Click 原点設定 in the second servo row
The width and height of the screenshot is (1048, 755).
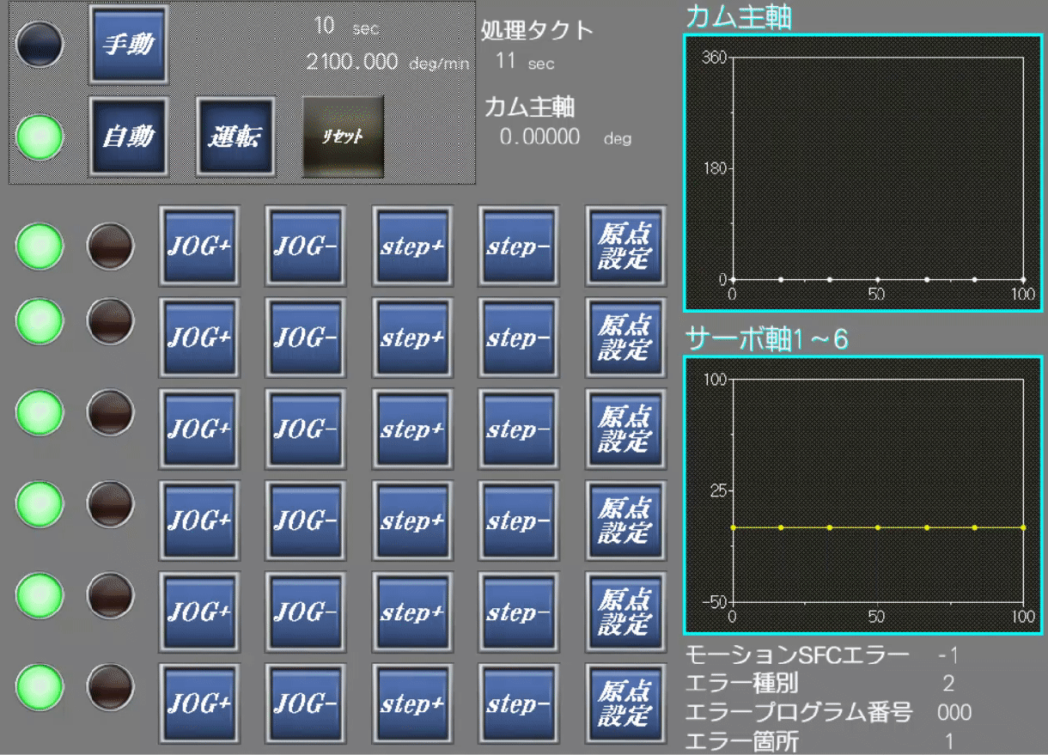click(x=625, y=338)
